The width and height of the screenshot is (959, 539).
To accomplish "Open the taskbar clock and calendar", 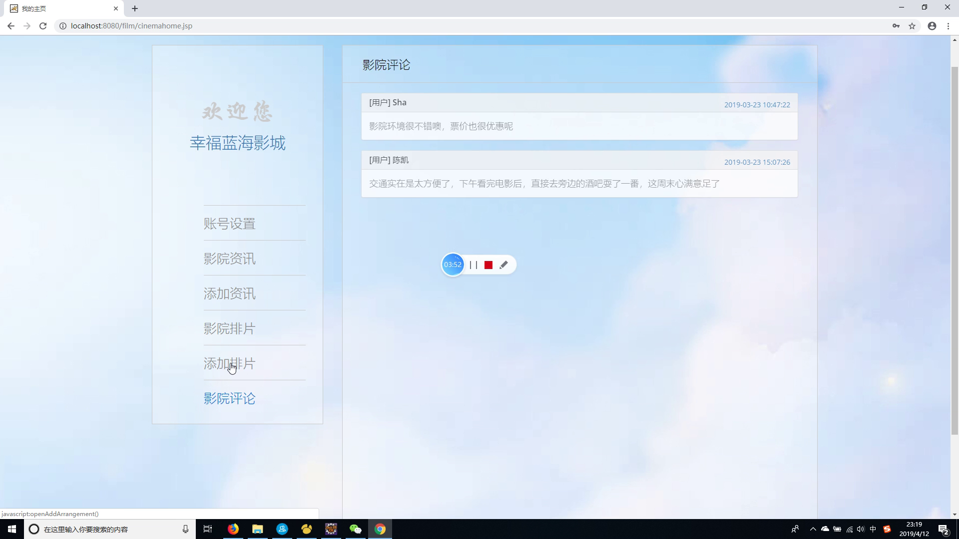I will pos(914,529).
